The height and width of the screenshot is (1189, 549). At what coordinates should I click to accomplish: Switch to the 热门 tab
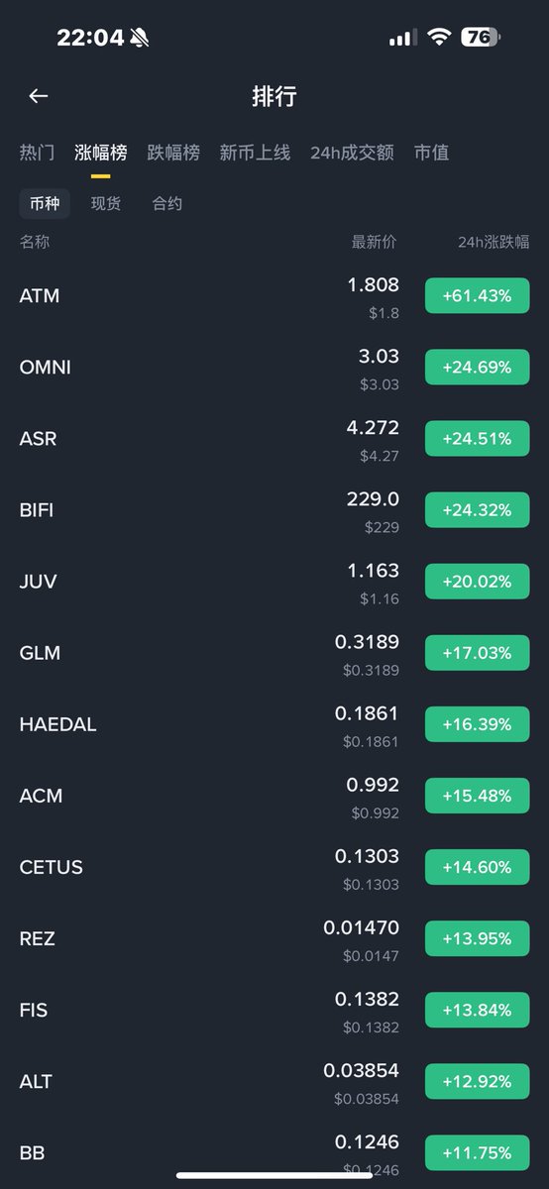(38, 153)
